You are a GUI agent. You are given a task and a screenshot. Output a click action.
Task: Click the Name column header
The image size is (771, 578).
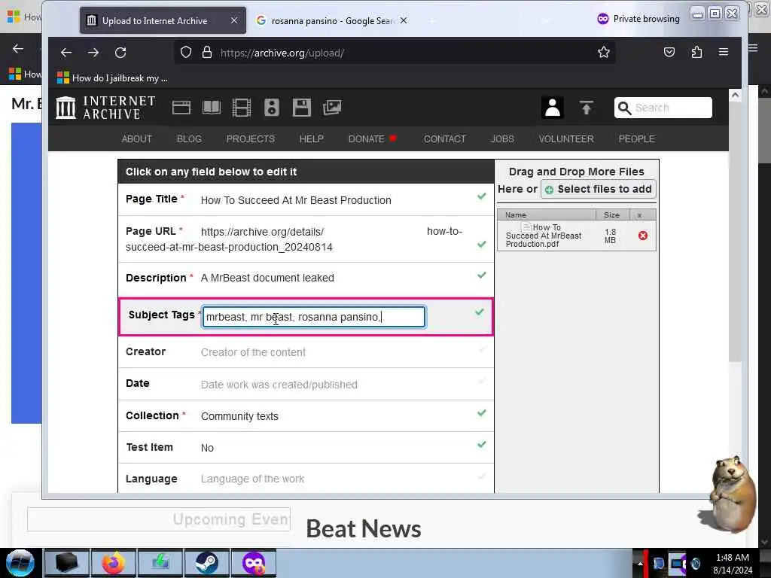[547, 214]
